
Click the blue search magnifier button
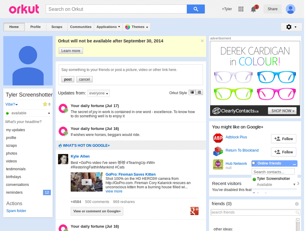tap(196, 9)
